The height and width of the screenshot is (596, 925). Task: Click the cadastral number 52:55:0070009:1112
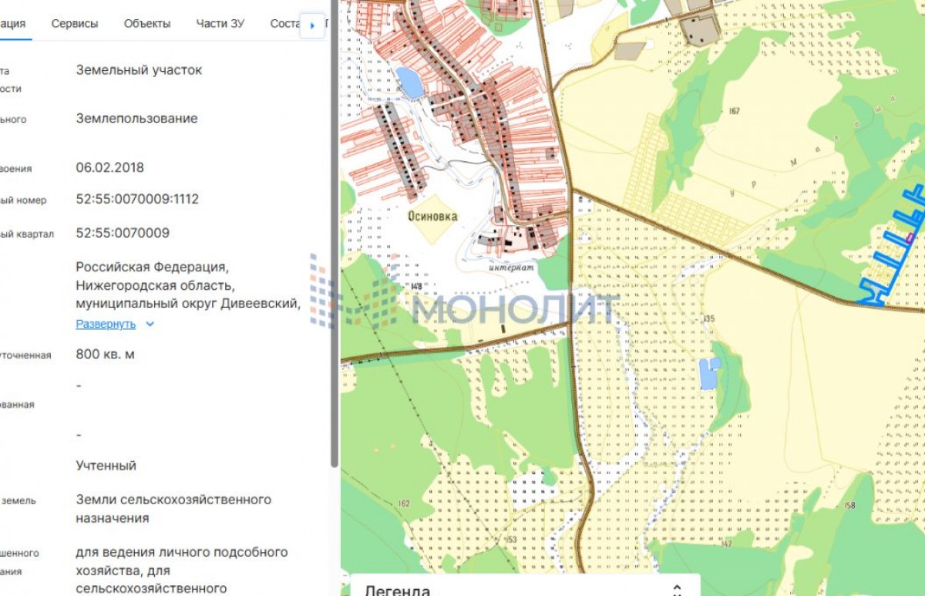[137, 199]
